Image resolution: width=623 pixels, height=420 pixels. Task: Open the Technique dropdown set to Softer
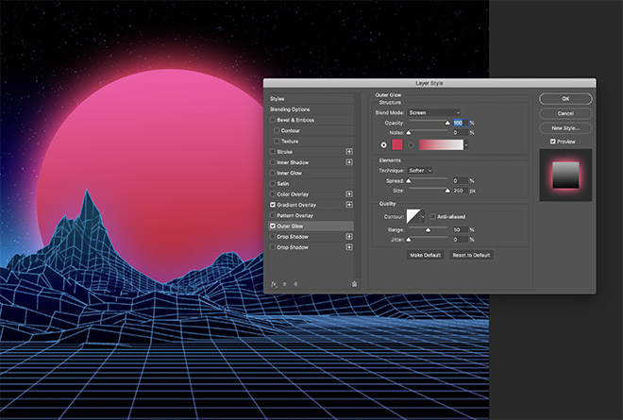[x=420, y=170]
